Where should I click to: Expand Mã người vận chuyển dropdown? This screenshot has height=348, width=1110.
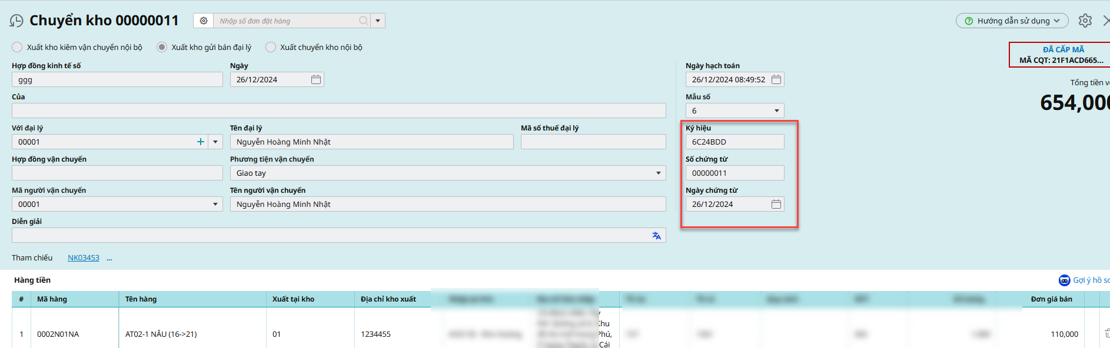click(x=215, y=205)
